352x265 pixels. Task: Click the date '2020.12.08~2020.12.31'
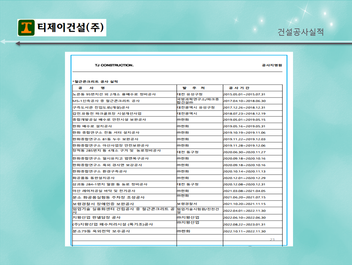(x=244, y=184)
